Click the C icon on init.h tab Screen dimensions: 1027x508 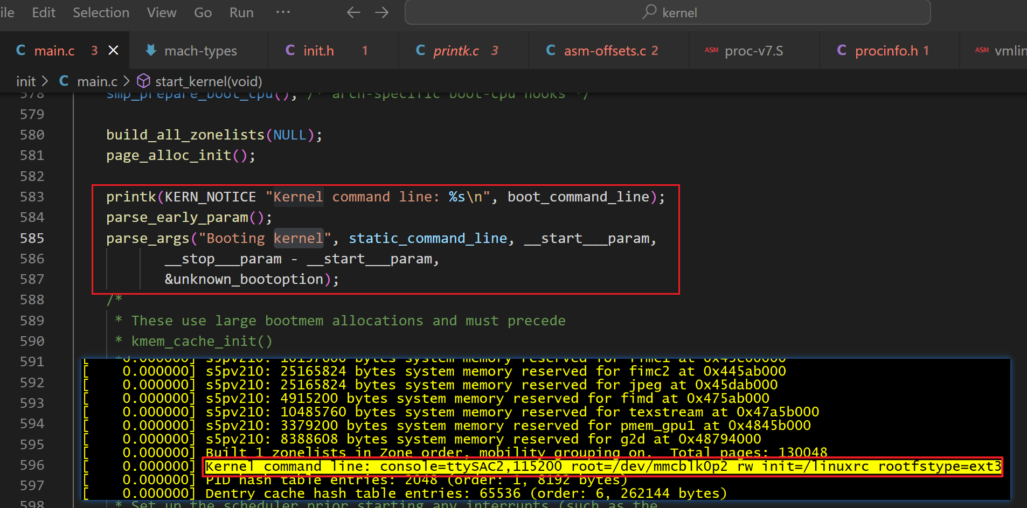coord(290,50)
